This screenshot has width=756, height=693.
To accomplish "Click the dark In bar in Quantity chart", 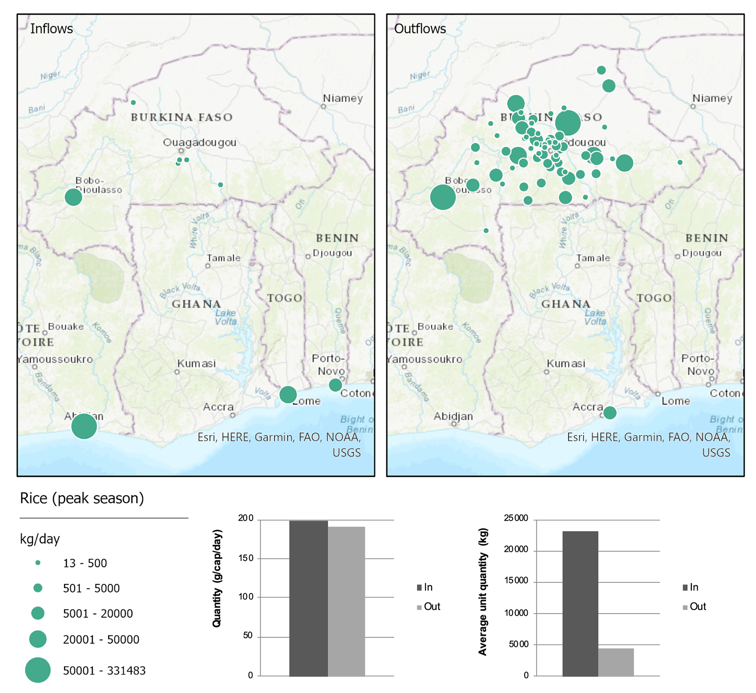I will click(x=308, y=597).
